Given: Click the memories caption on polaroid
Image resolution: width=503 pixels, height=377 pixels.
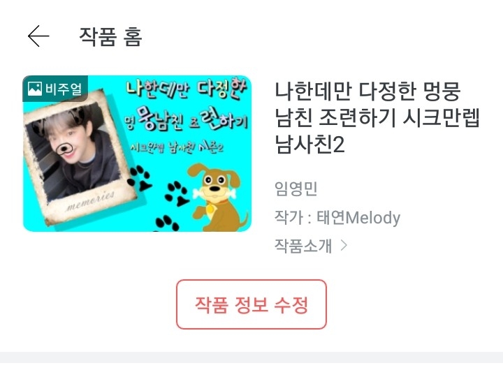Looking at the screenshot, I should 90,200.
